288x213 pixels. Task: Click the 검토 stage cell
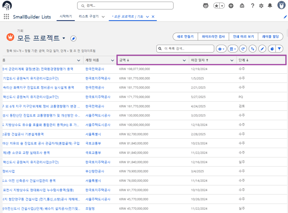pos(242,106)
